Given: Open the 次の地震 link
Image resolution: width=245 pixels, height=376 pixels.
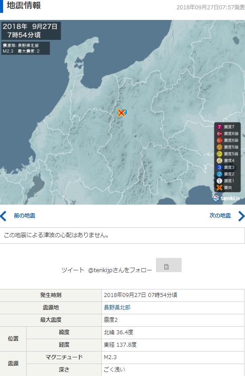Looking at the screenshot, I should 220,216.
